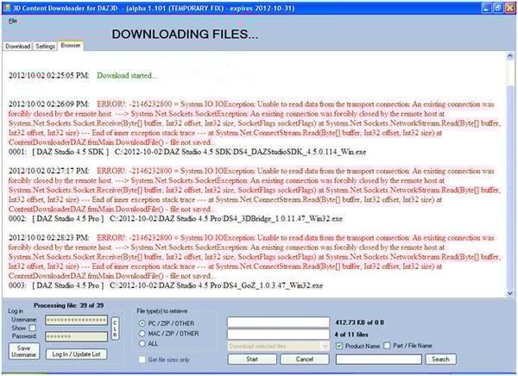Image resolution: width=518 pixels, height=376 pixels.
Task: Click the DS4_DAZStudioSDK_4.5.0.114_Win.exe log line
Action: coord(187,152)
